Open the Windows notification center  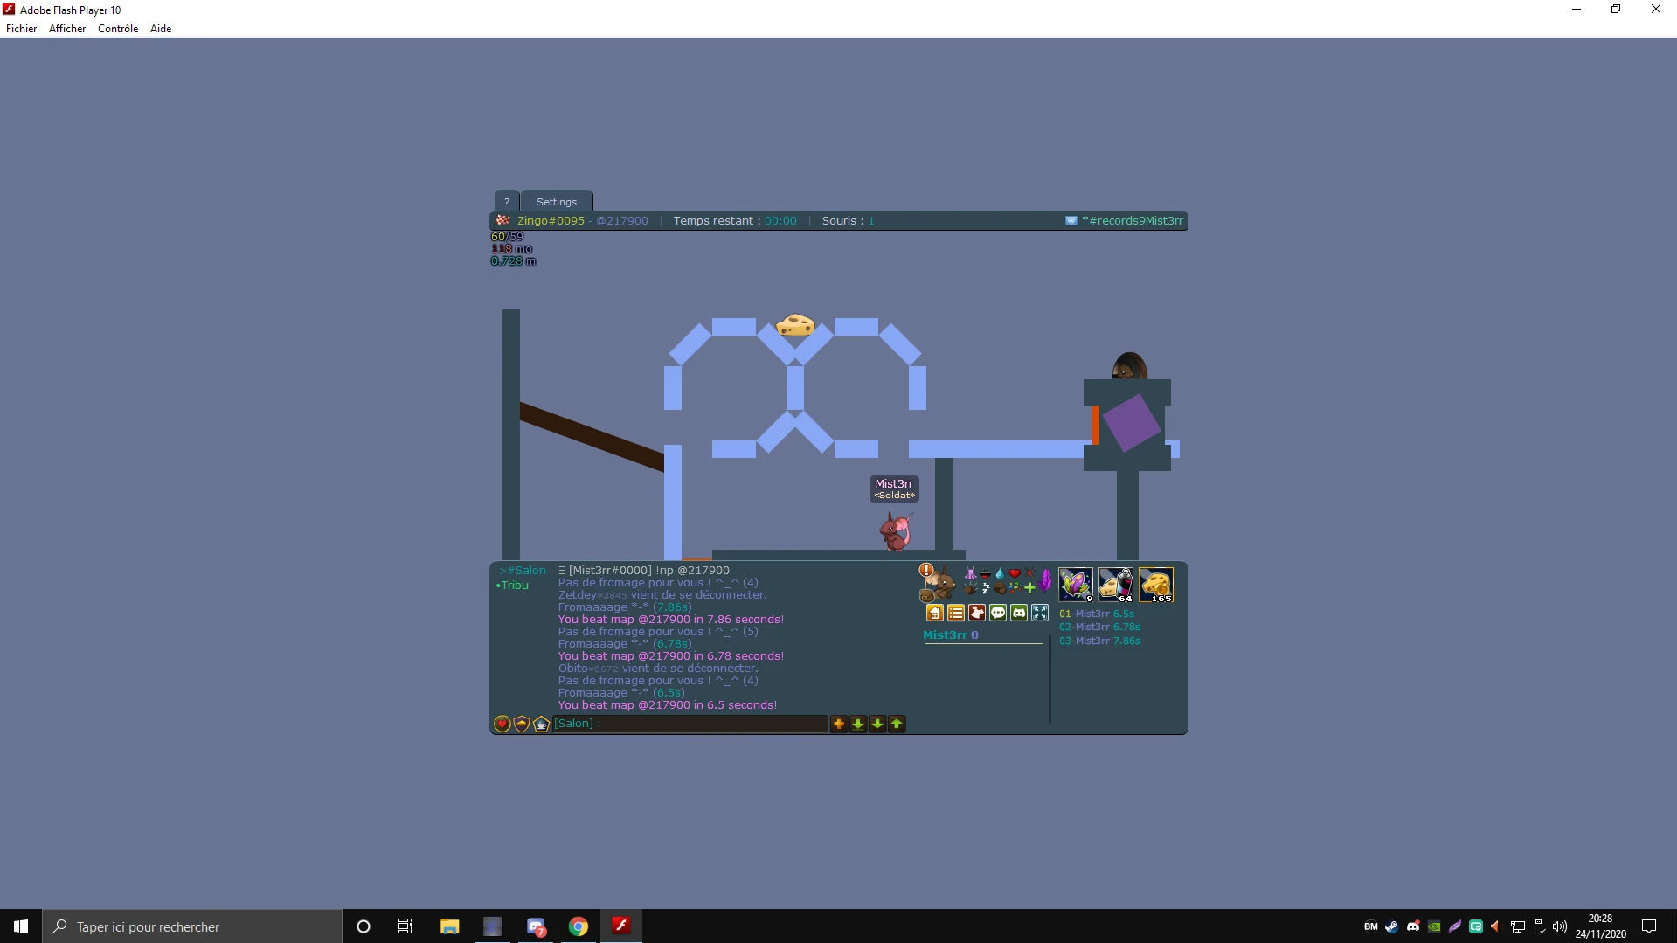coord(1649,926)
